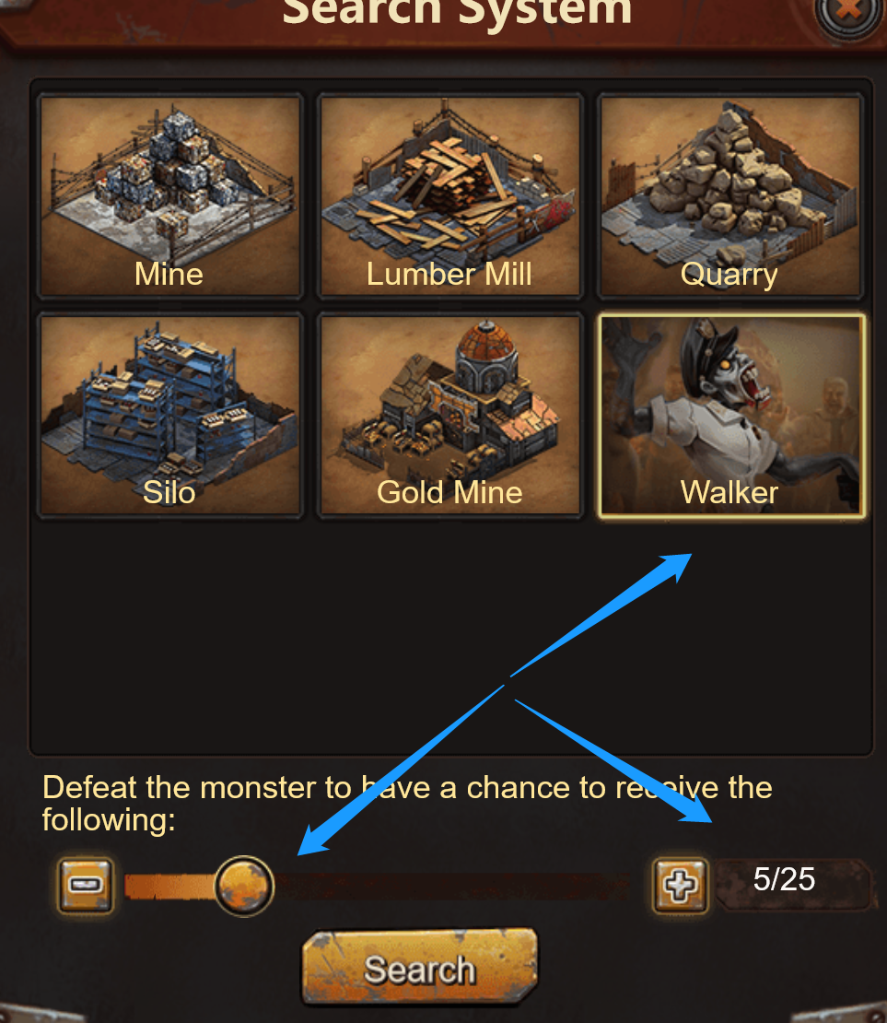
Task: Click the 5/25 level indicator field
Action: click(x=794, y=885)
